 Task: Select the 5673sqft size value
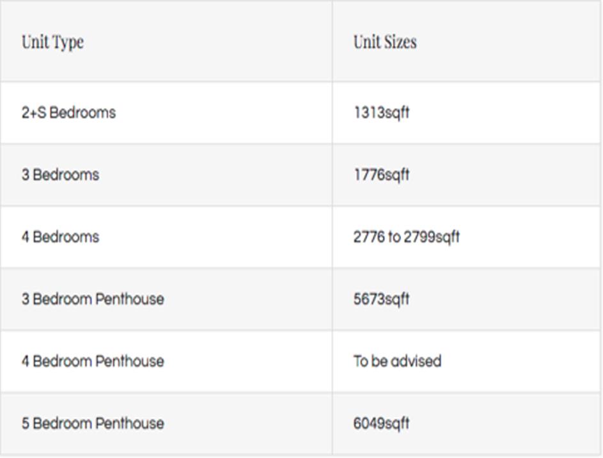coord(381,299)
